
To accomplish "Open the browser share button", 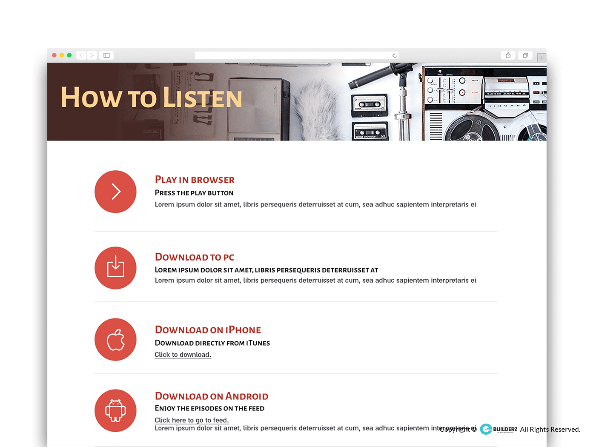I will click(x=508, y=55).
